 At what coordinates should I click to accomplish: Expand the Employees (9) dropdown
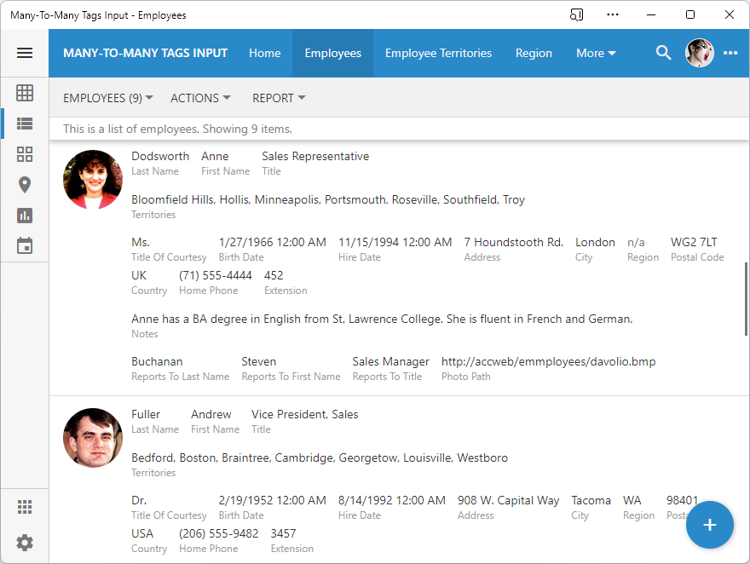click(x=108, y=98)
